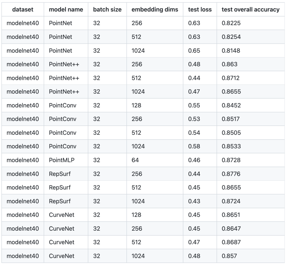Select accuracy value 0.8776
The image size is (287, 265).
[x=231, y=174]
